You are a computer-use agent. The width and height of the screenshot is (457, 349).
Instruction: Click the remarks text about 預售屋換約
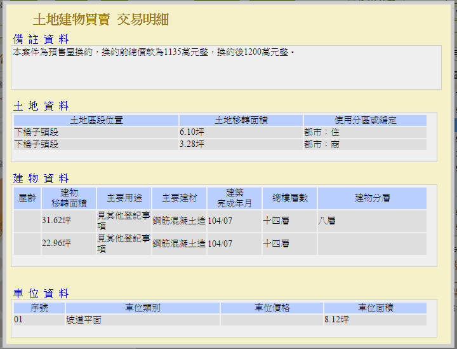pyautogui.click(x=154, y=52)
